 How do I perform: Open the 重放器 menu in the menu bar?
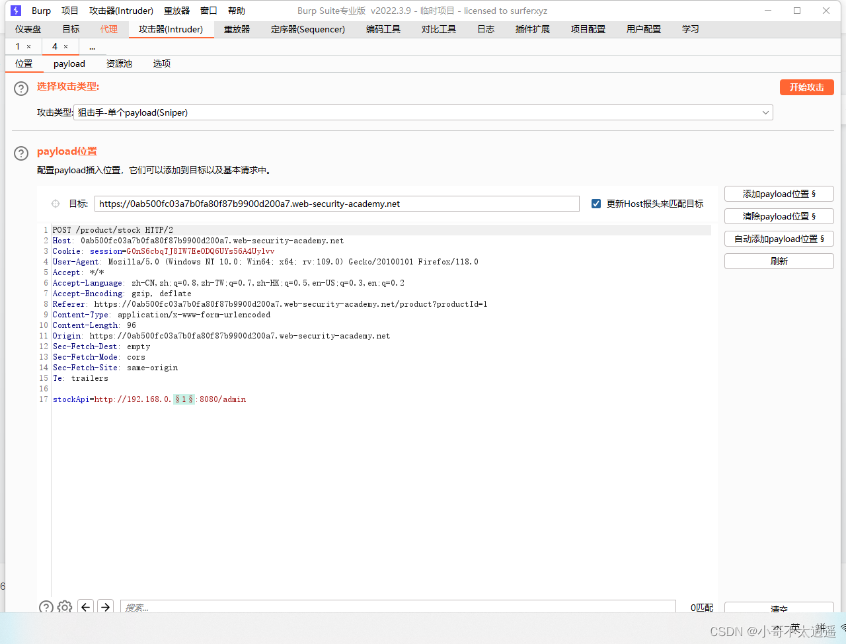(176, 11)
